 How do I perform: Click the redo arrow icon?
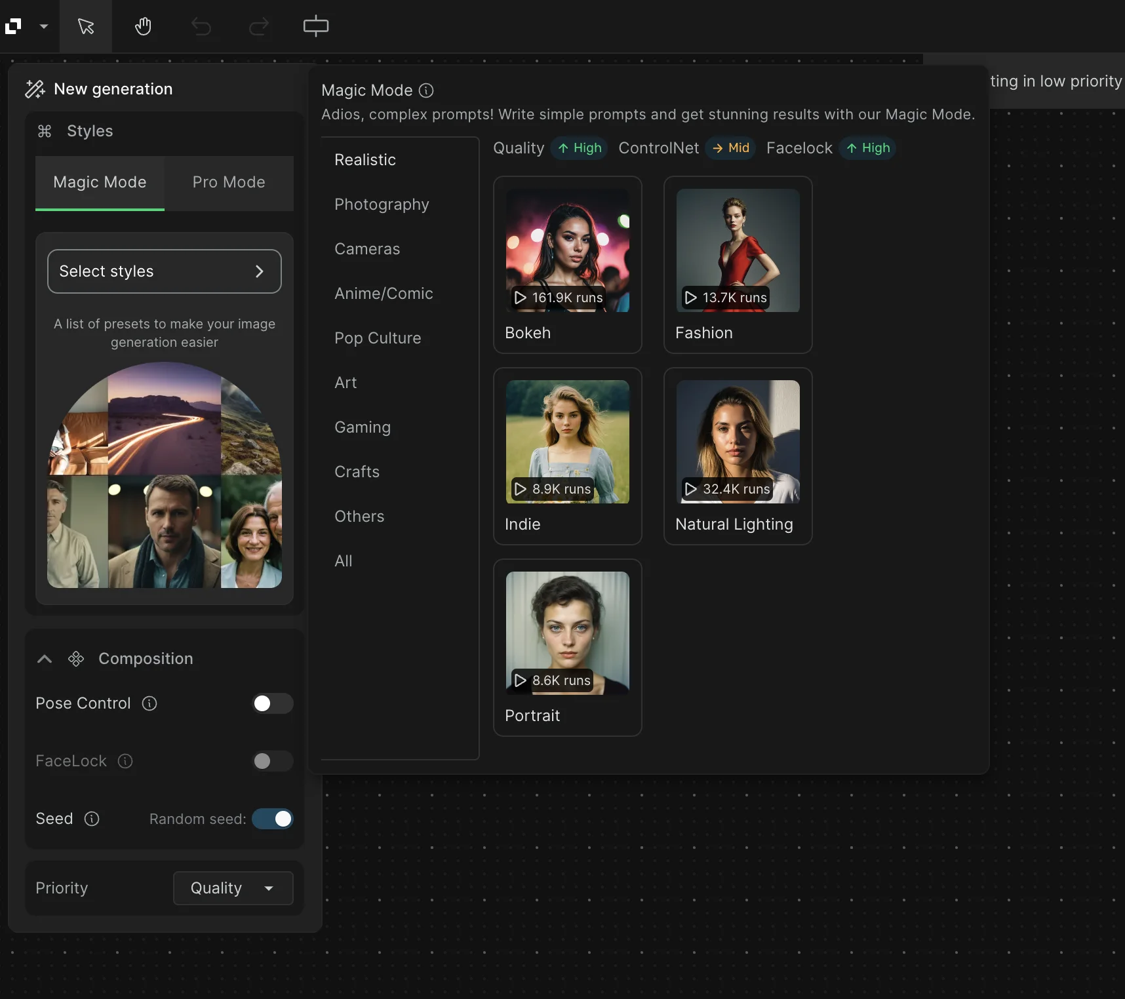coord(259,27)
